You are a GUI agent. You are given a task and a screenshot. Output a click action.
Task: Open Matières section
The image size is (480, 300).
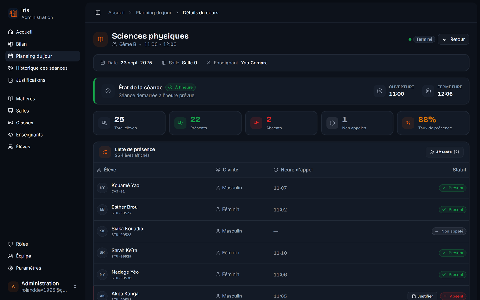(x=43, y=98)
